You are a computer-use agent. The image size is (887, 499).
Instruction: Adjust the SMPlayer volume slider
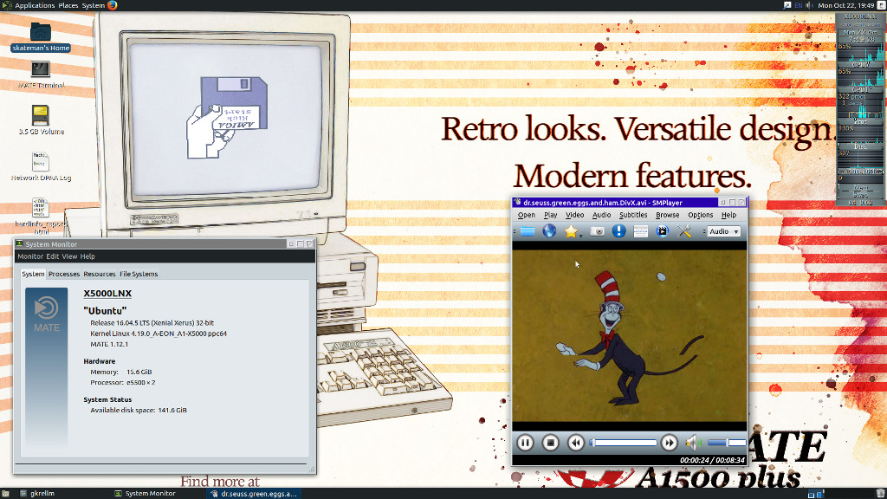coord(727,443)
